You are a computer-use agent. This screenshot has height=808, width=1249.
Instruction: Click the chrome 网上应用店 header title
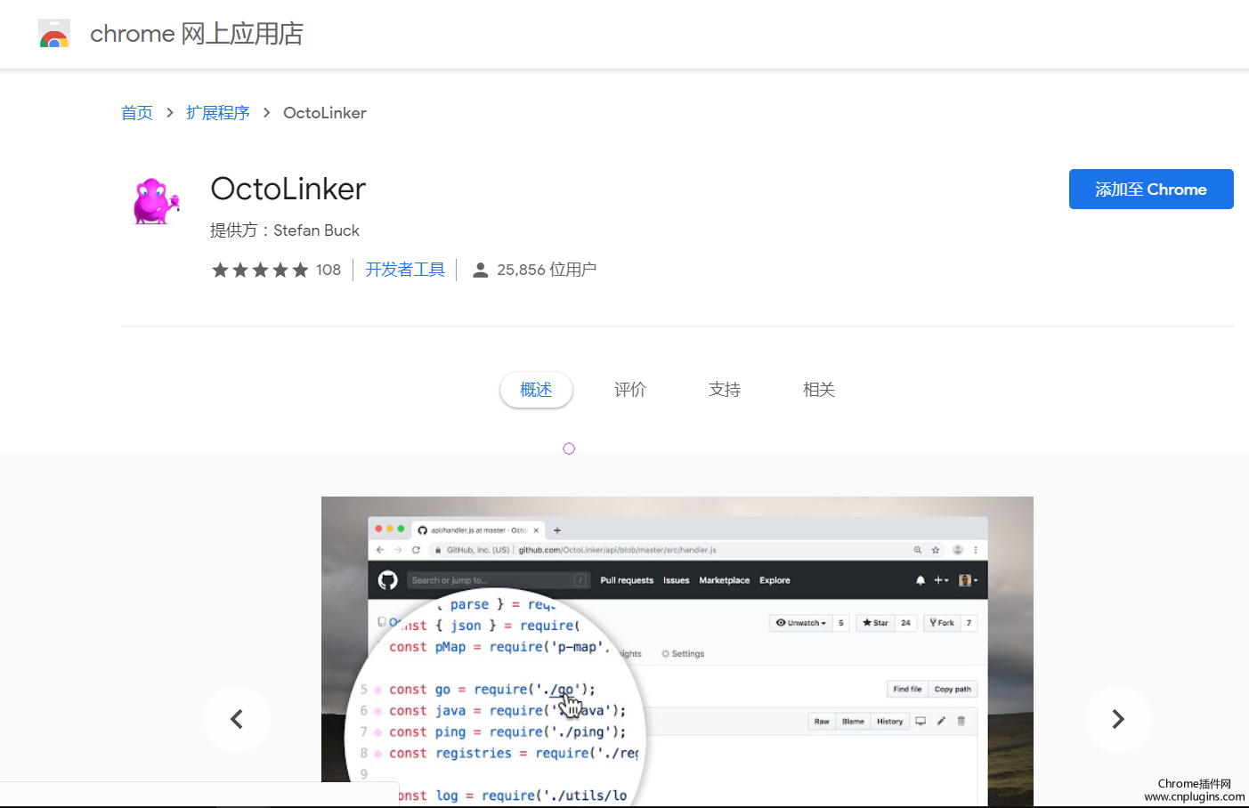click(x=197, y=34)
